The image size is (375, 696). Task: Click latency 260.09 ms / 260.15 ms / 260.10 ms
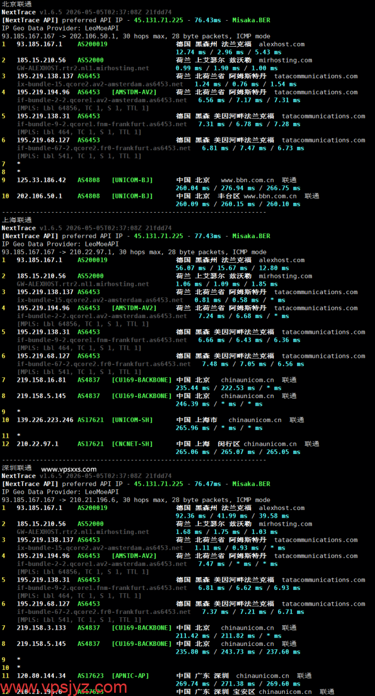click(238, 204)
